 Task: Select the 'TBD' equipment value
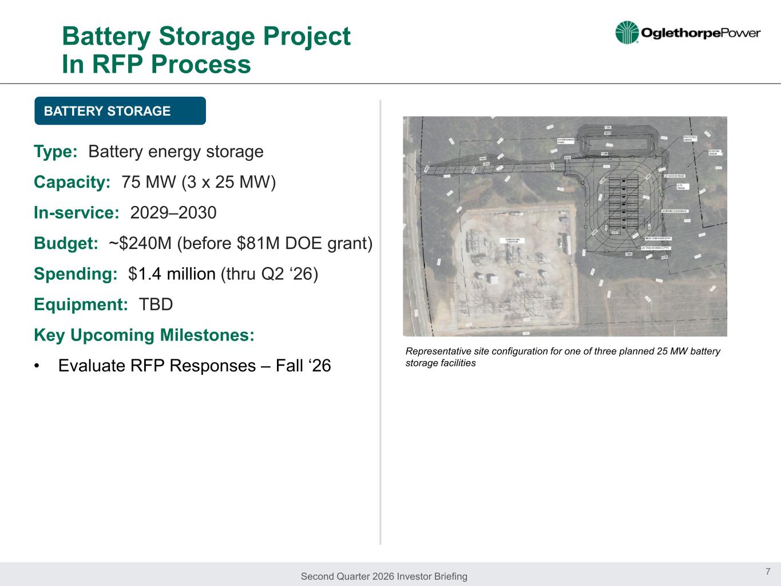tap(156, 304)
